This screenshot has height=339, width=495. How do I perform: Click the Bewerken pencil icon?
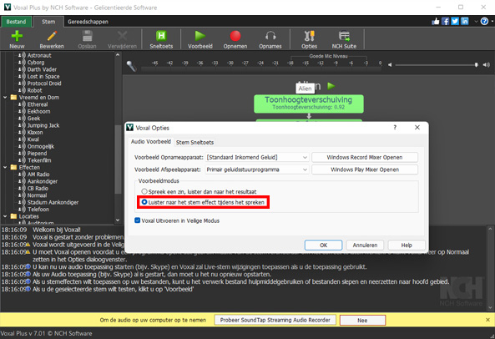click(52, 36)
